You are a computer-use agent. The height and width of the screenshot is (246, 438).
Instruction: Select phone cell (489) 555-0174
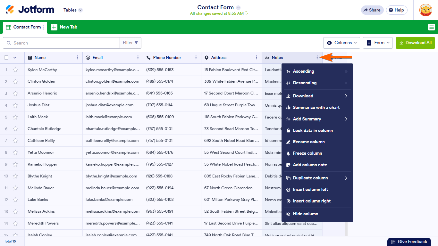[x=172, y=81]
